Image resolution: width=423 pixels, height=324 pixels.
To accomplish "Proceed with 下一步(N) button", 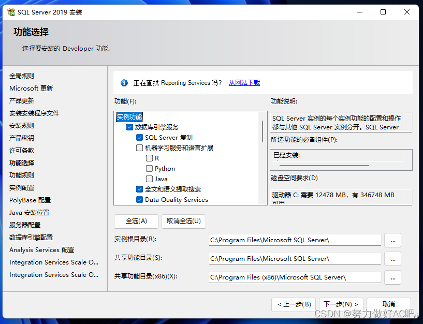I will point(341,304).
